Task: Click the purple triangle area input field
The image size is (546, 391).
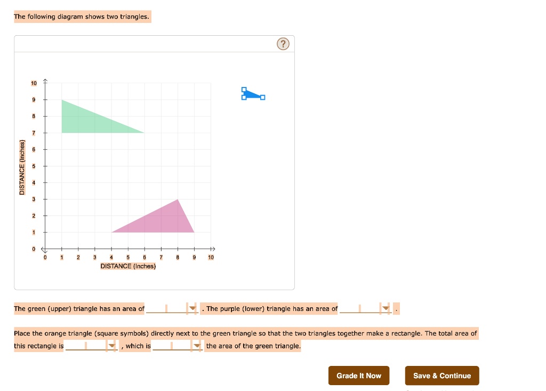Action: (360, 309)
